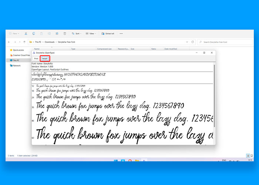Click the Cut scissors icon in Explorer toolbar
Image resolution: width=259 pixels, height=185 pixels.
pyautogui.click(x=26, y=34)
